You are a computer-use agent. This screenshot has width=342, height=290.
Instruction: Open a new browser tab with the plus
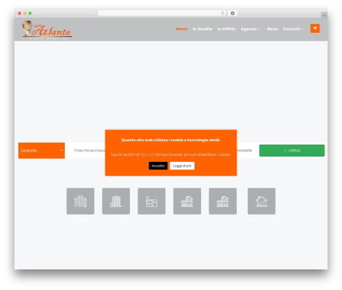(324, 15)
